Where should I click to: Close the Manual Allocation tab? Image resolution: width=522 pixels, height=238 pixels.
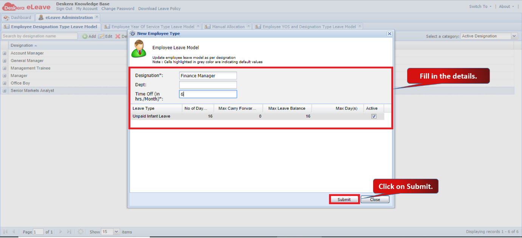click(248, 26)
